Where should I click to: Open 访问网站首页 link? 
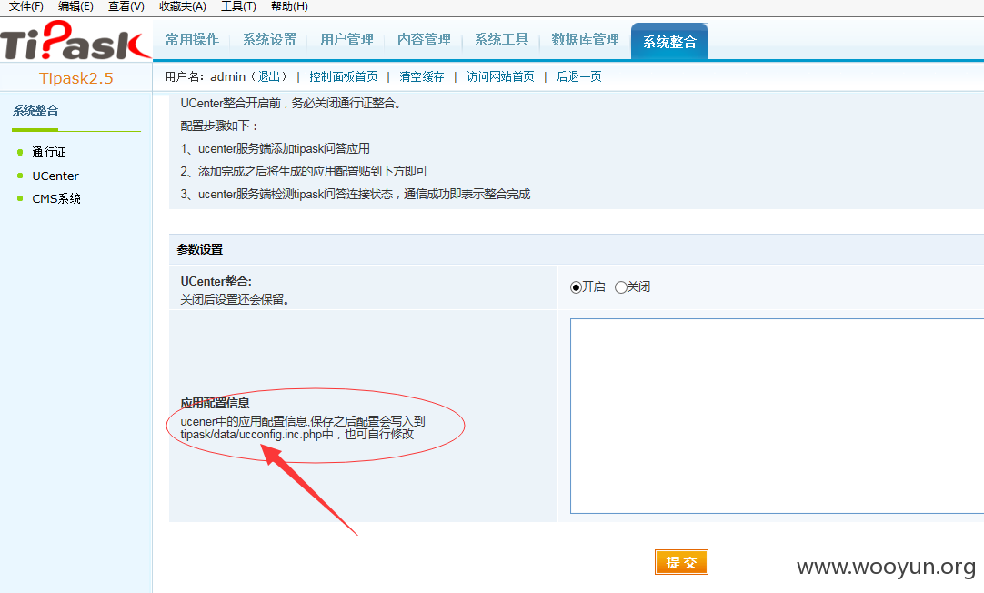500,76
